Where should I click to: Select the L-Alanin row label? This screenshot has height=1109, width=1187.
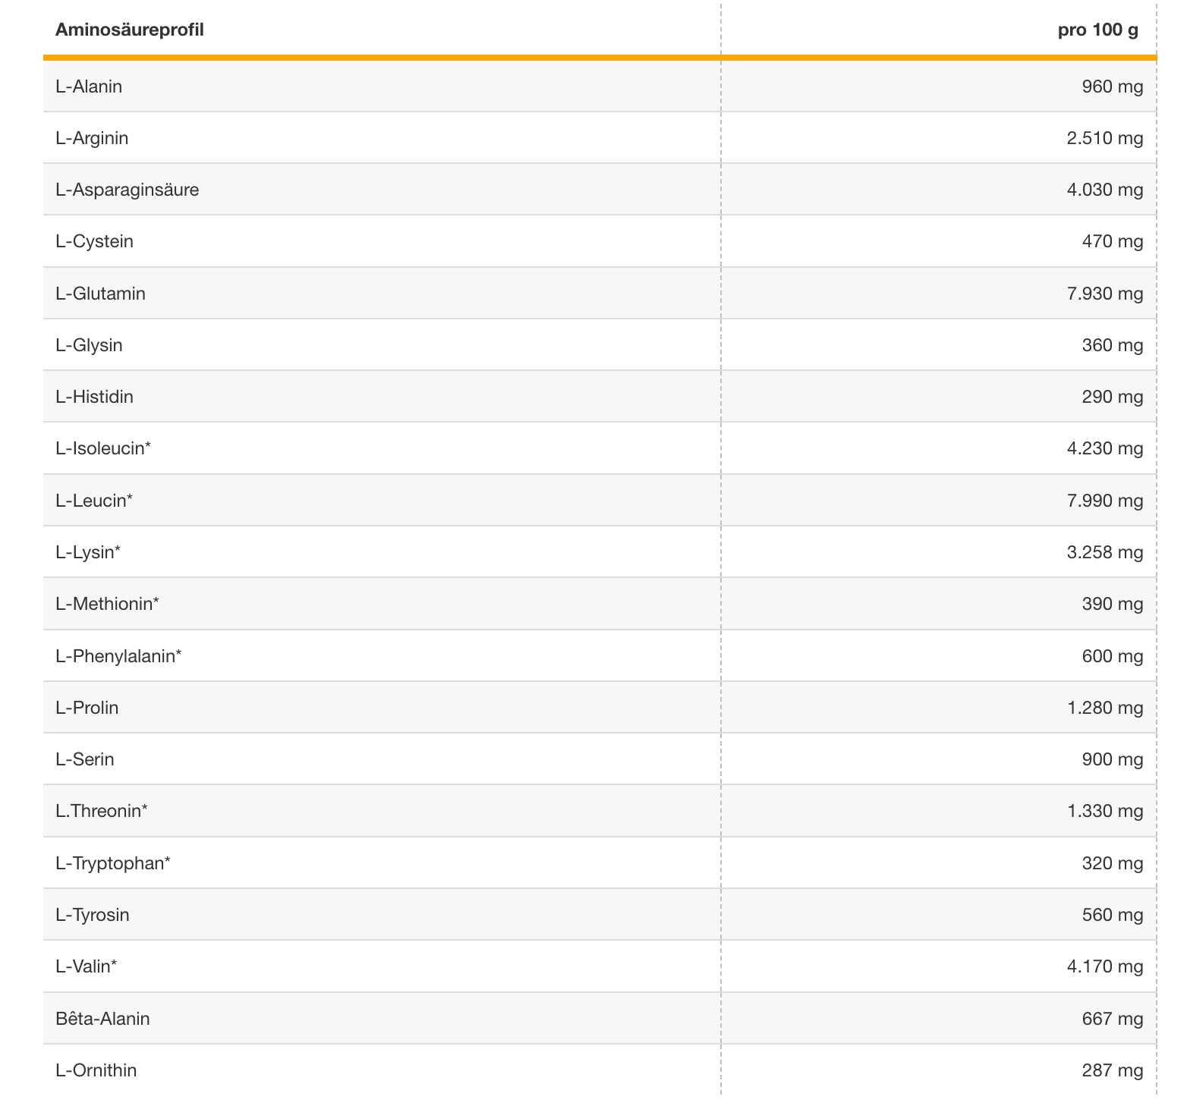89,86
